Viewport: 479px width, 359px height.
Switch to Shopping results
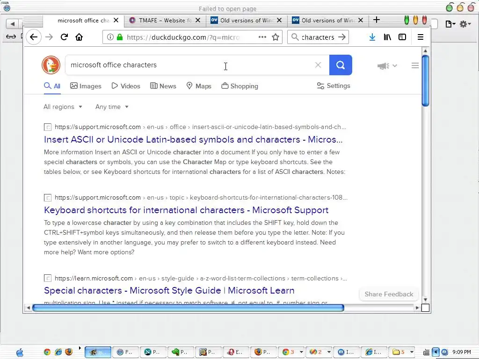coord(240,86)
